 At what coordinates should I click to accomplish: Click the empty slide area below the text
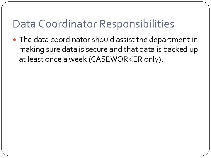coord(105,111)
